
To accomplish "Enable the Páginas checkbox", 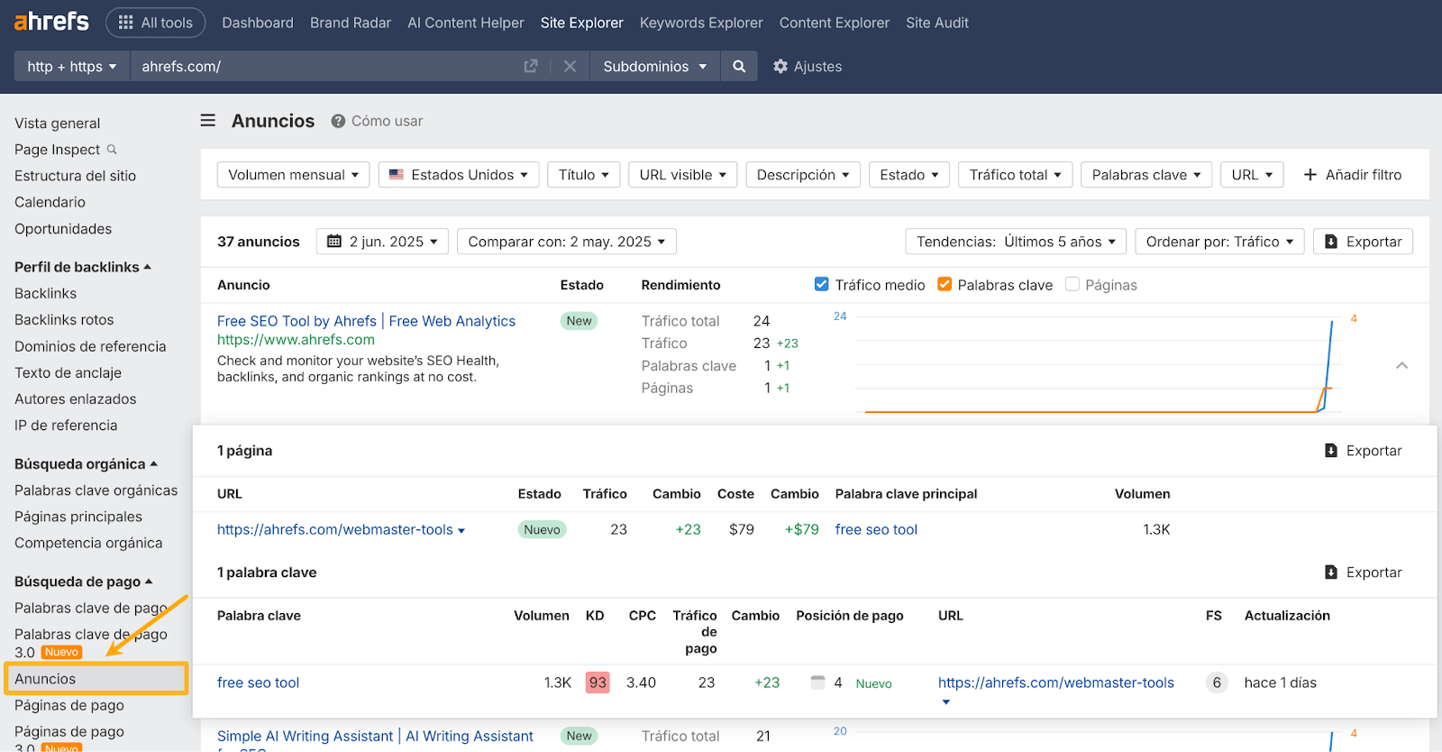I will click(1072, 284).
